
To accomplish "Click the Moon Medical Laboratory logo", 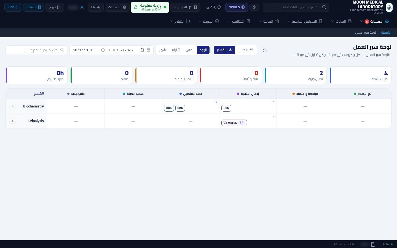I will click(x=389, y=7).
